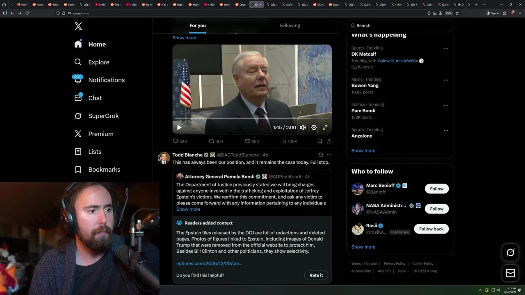Open a new browser tab
The image size is (525, 295).
476,5
